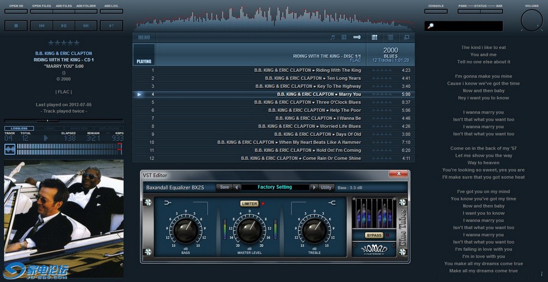Switch to the column panel view icon
The width and height of the screenshot is (548, 282).
[375, 37]
